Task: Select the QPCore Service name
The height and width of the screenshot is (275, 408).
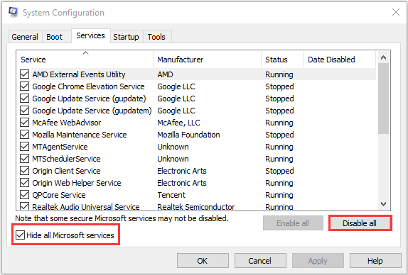Action: click(59, 195)
